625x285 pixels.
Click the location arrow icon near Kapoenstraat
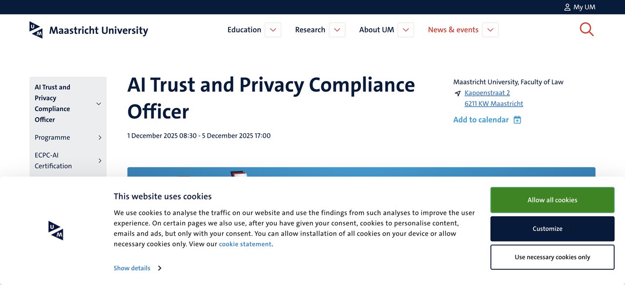click(x=458, y=93)
